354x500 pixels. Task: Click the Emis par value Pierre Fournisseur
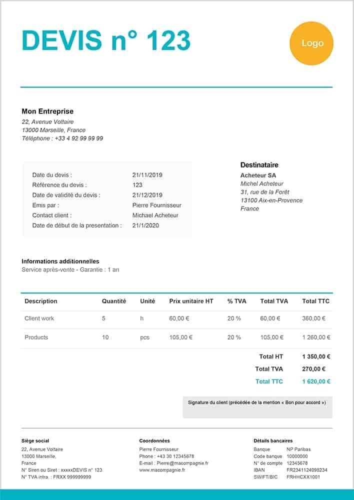156,205
